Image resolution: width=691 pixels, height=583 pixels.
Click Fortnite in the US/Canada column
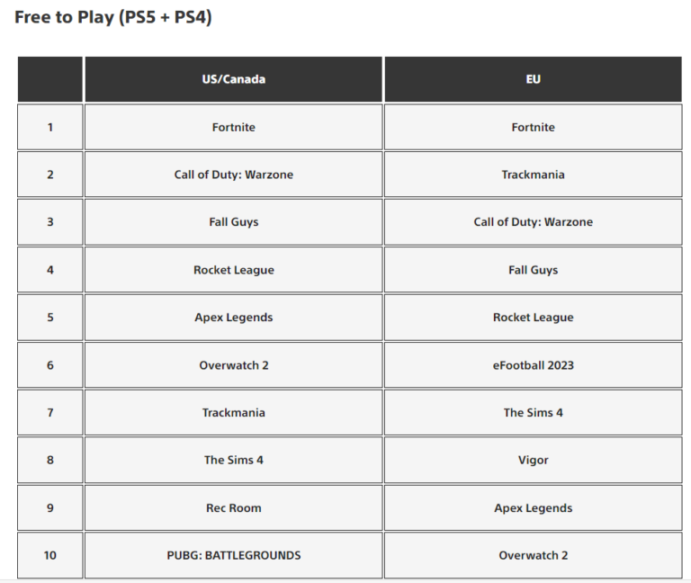coord(234,127)
